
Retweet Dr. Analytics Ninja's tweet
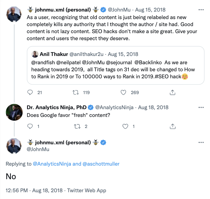click(75, 126)
